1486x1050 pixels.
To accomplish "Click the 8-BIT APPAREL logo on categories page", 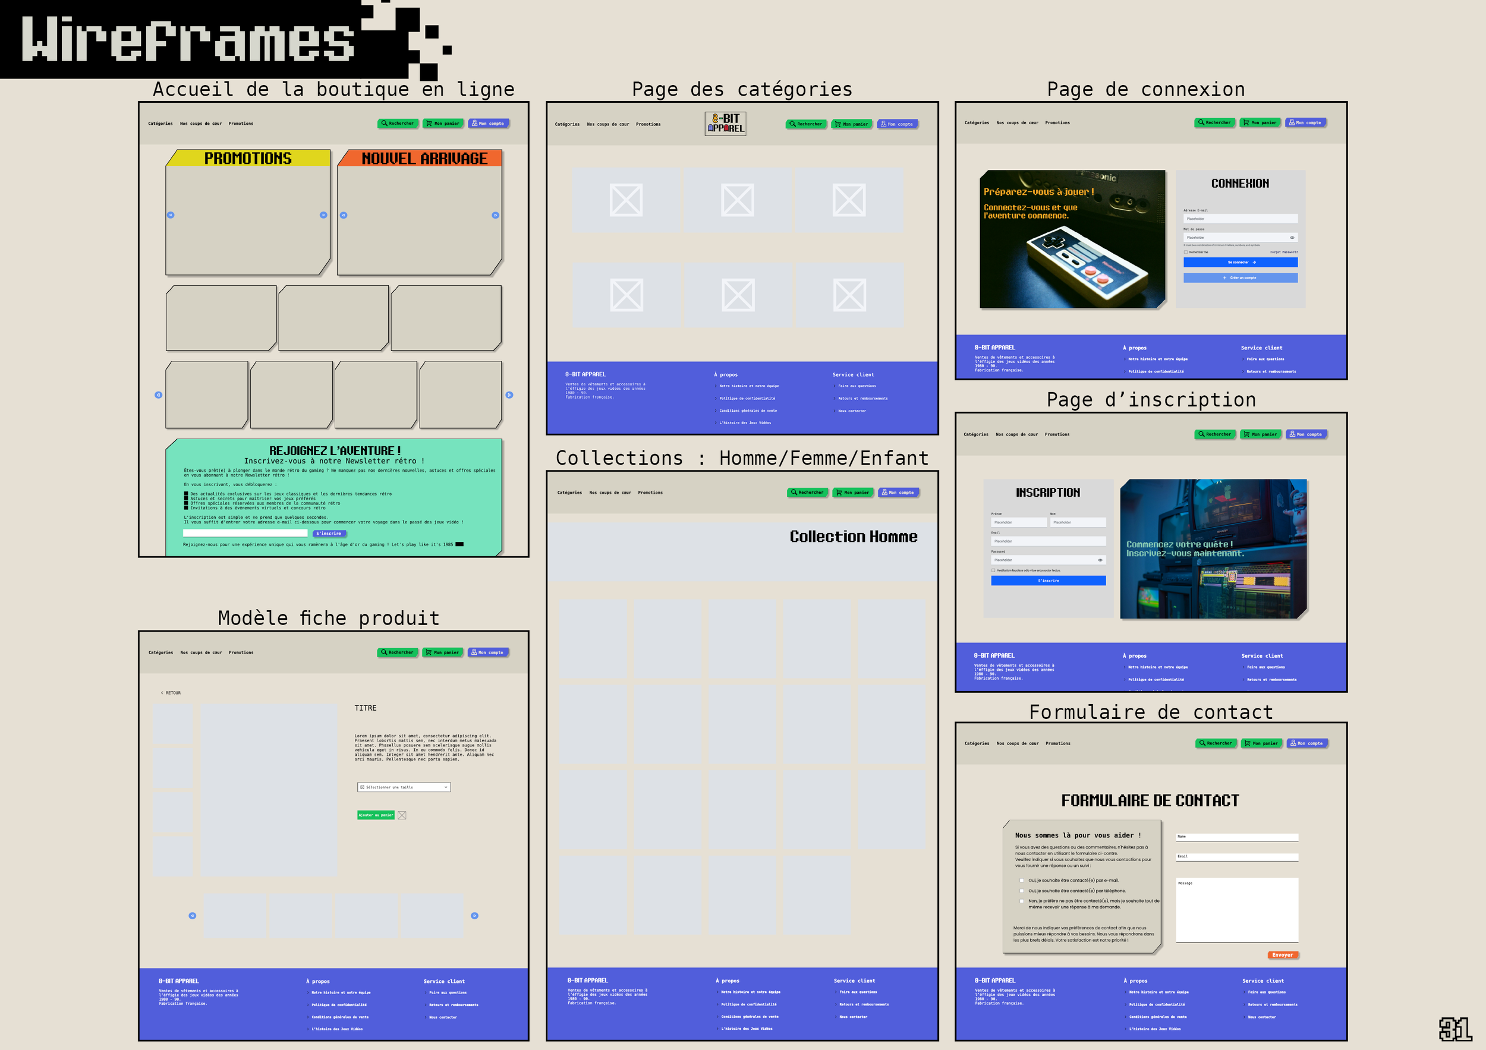I will pos(725,124).
